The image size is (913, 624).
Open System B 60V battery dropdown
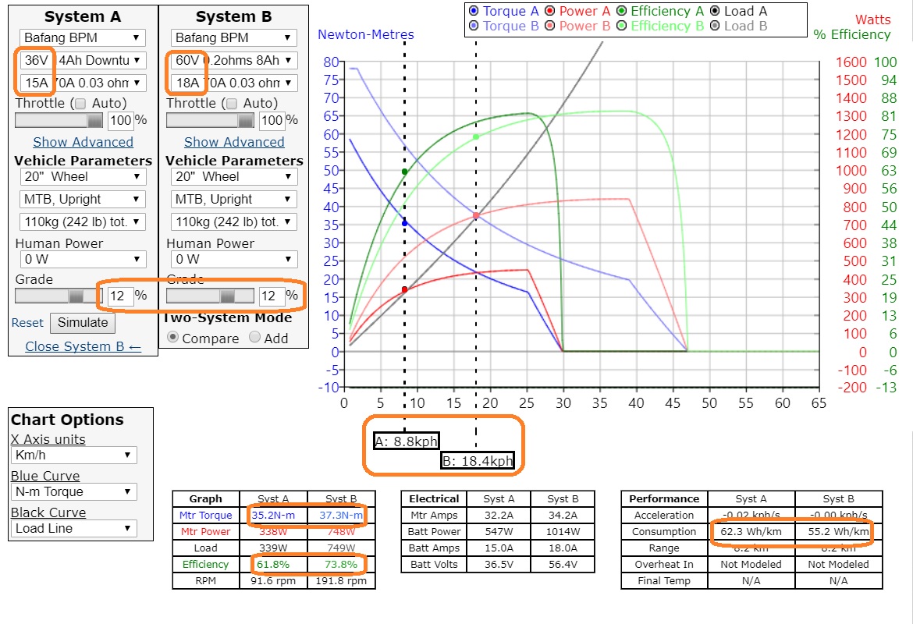(x=233, y=61)
